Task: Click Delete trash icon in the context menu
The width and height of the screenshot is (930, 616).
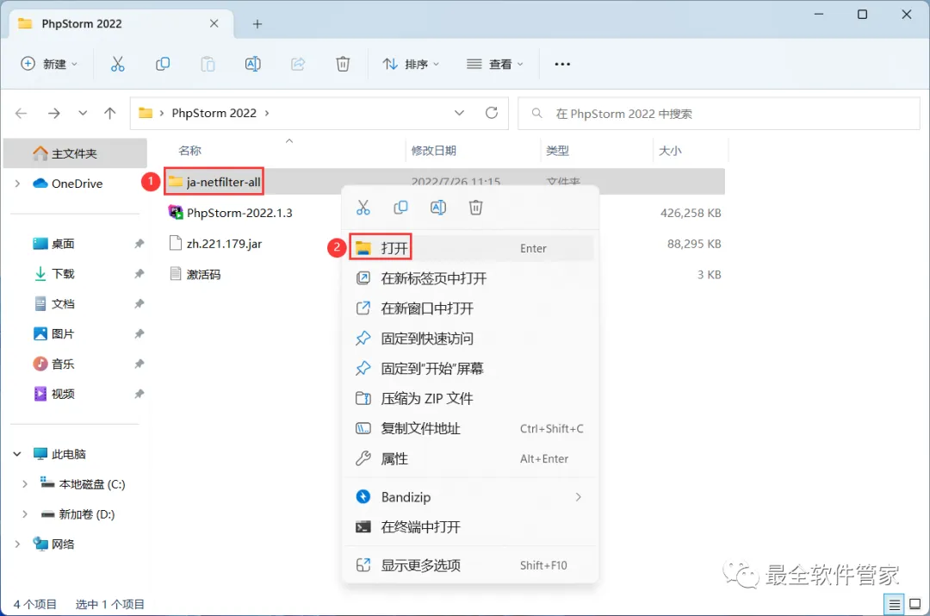Action: pyautogui.click(x=475, y=208)
